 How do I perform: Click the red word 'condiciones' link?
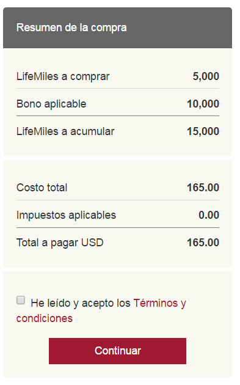click(x=45, y=318)
